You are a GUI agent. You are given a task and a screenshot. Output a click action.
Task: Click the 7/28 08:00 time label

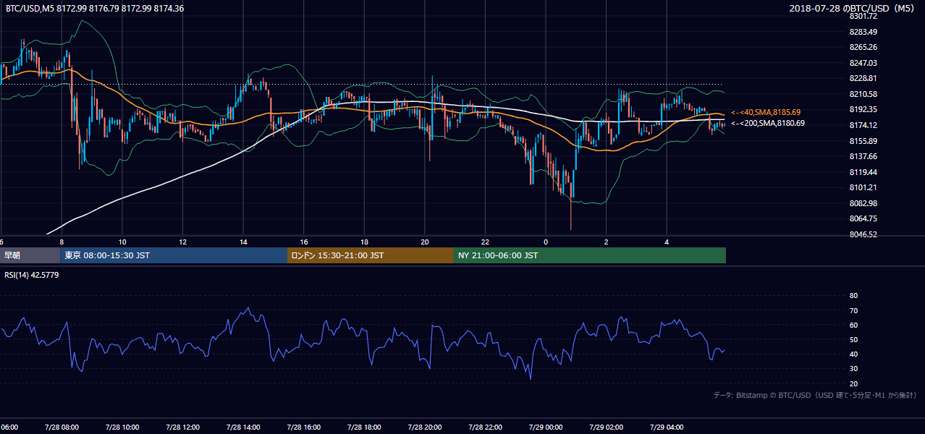tap(60, 427)
